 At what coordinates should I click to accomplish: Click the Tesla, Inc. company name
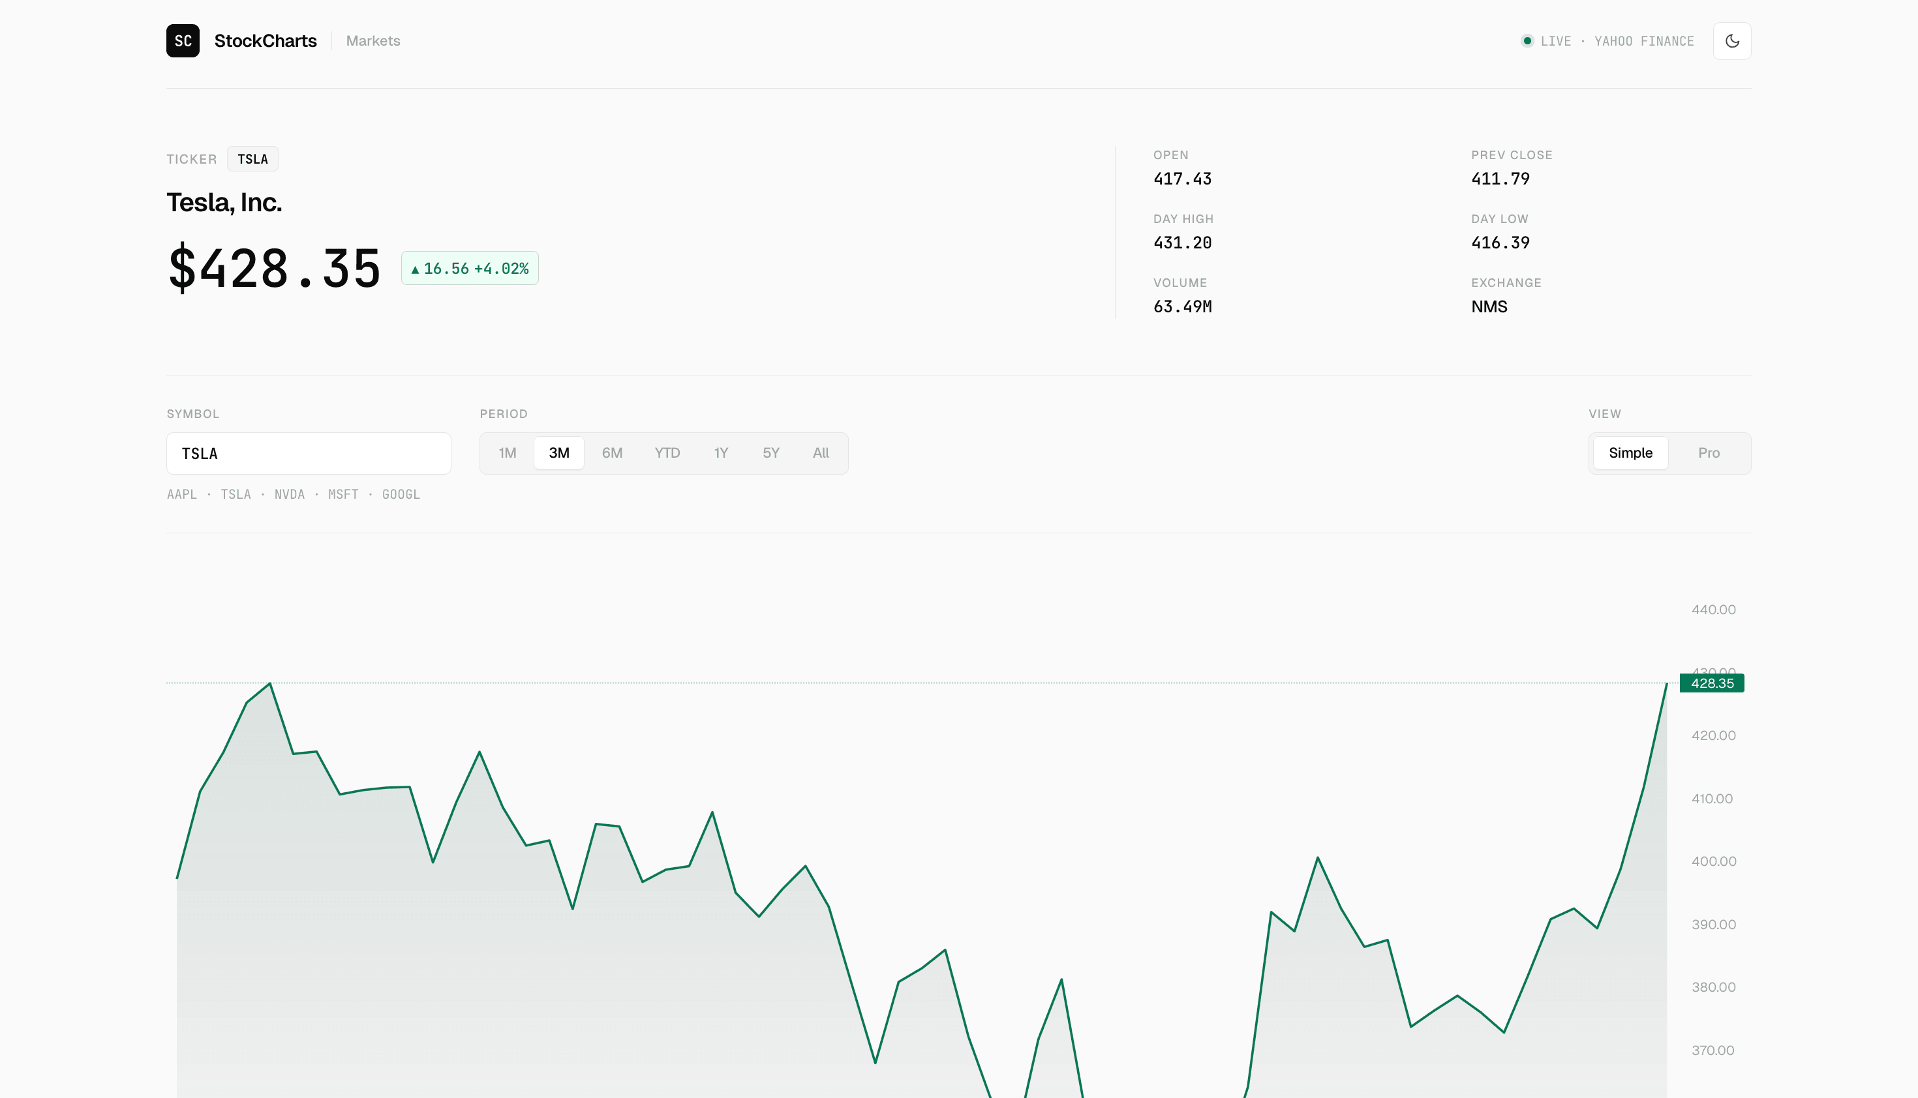224,202
